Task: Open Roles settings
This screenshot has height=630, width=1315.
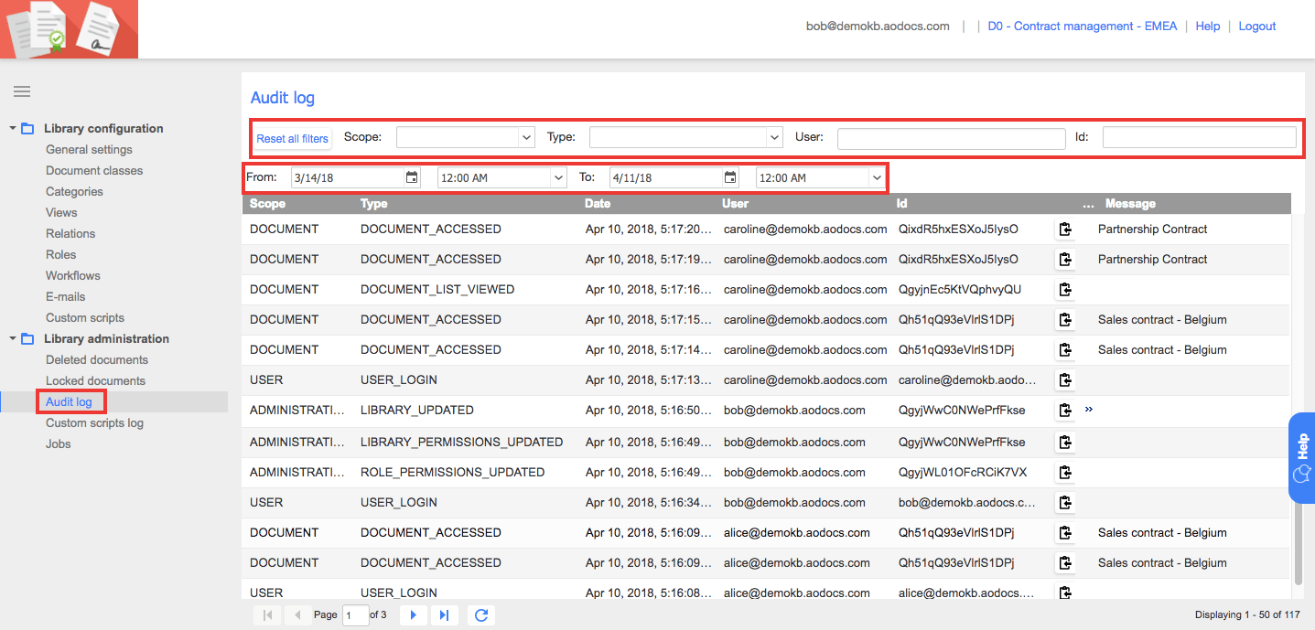Action: (x=61, y=255)
